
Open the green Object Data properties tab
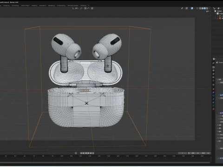[213, 106]
